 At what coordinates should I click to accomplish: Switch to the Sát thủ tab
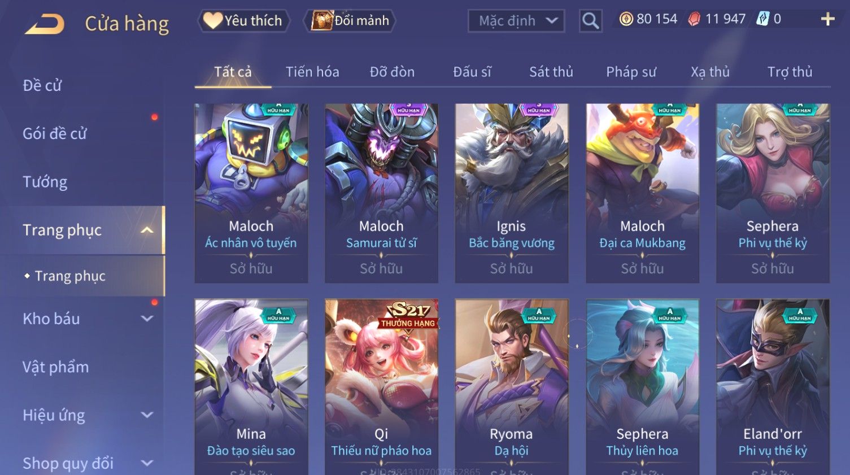(551, 72)
